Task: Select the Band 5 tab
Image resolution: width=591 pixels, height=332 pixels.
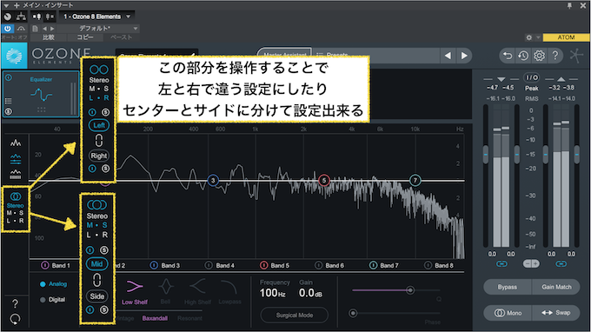Action: (x=275, y=265)
